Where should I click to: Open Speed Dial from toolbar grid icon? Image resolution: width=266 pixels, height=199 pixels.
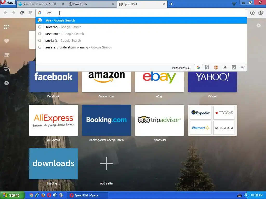point(30,13)
